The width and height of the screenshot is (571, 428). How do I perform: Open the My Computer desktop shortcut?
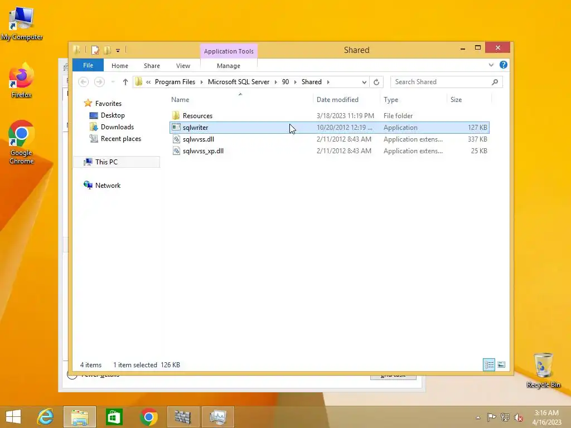pos(22,23)
